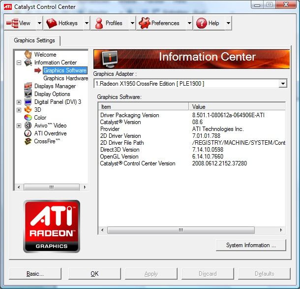Click the Profiles person icon

(x=99, y=23)
